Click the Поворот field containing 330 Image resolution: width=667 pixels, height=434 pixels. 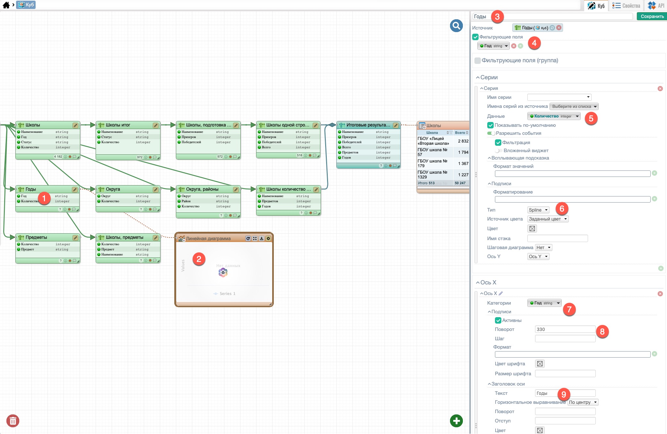pyautogui.click(x=565, y=329)
